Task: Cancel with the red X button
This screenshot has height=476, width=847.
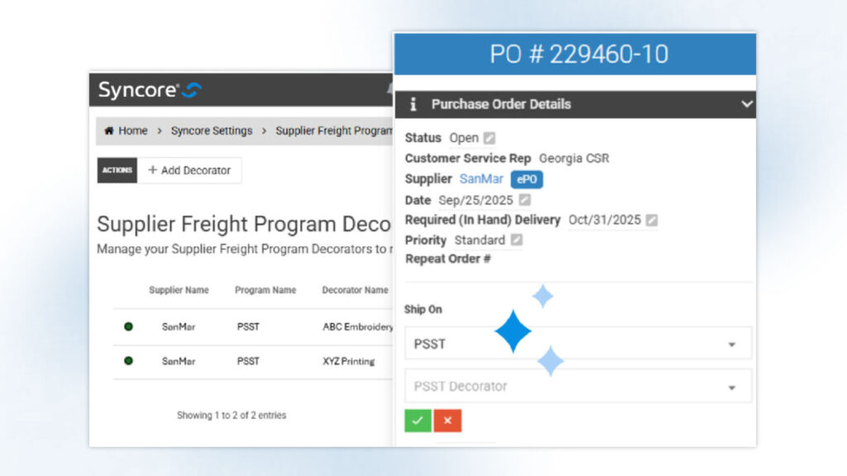Action: point(447,420)
